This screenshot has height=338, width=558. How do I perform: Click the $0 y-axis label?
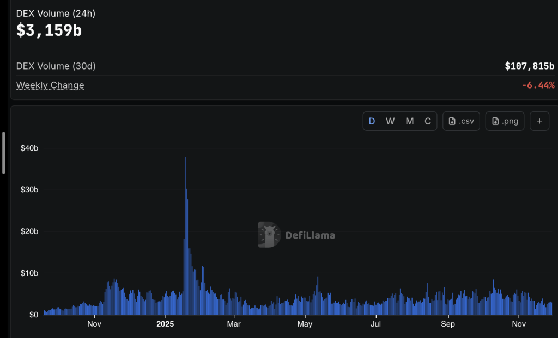(x=33, y=315)
